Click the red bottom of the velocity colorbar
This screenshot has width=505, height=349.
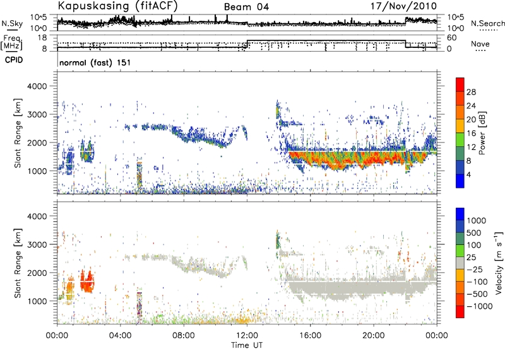click(460, 311)
